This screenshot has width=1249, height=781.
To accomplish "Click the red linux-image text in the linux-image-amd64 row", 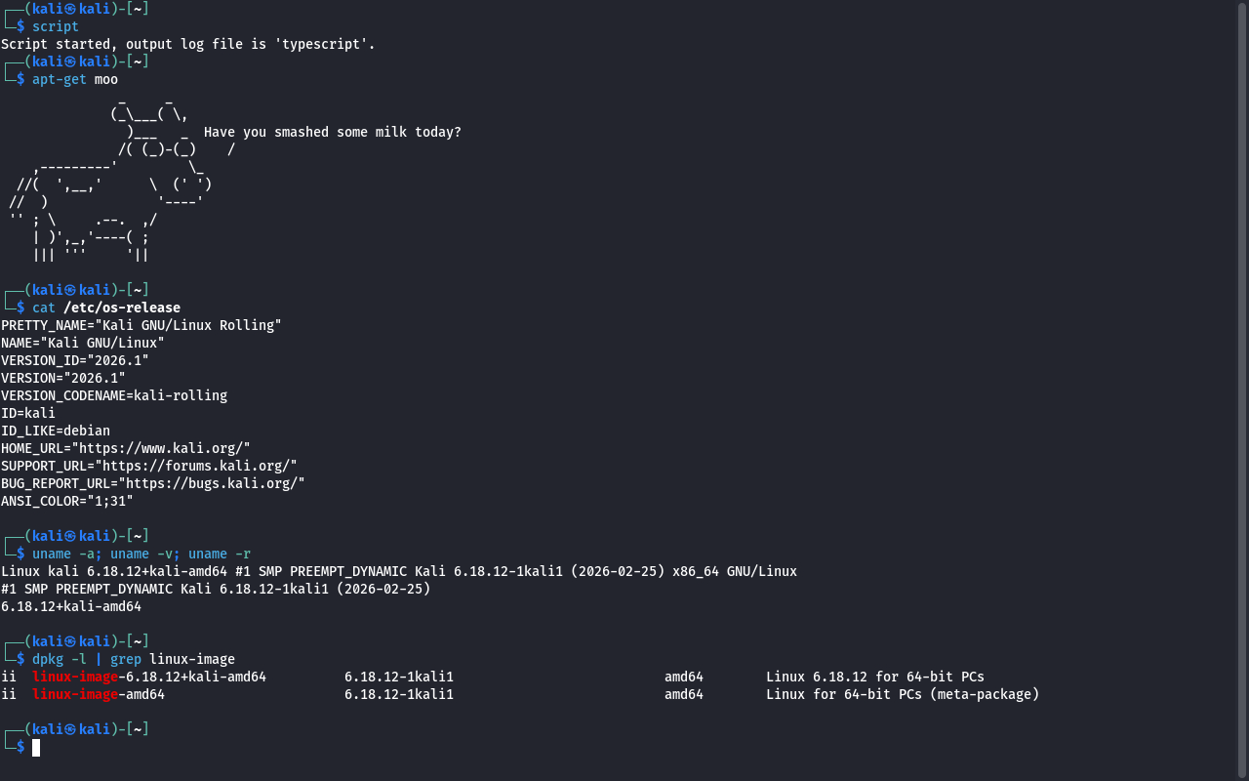I will [x=74, y=694].
